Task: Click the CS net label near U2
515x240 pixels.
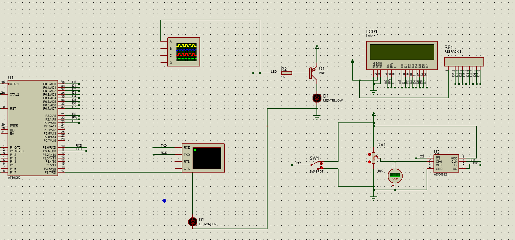Action: pyautogui.click(x=422, y=157)
